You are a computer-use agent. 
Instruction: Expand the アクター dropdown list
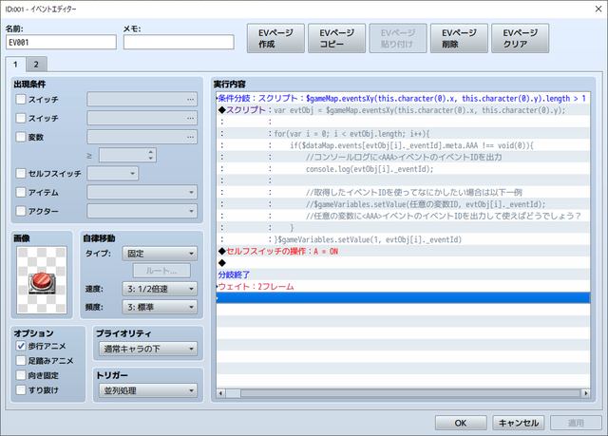[x=142, y=211]
